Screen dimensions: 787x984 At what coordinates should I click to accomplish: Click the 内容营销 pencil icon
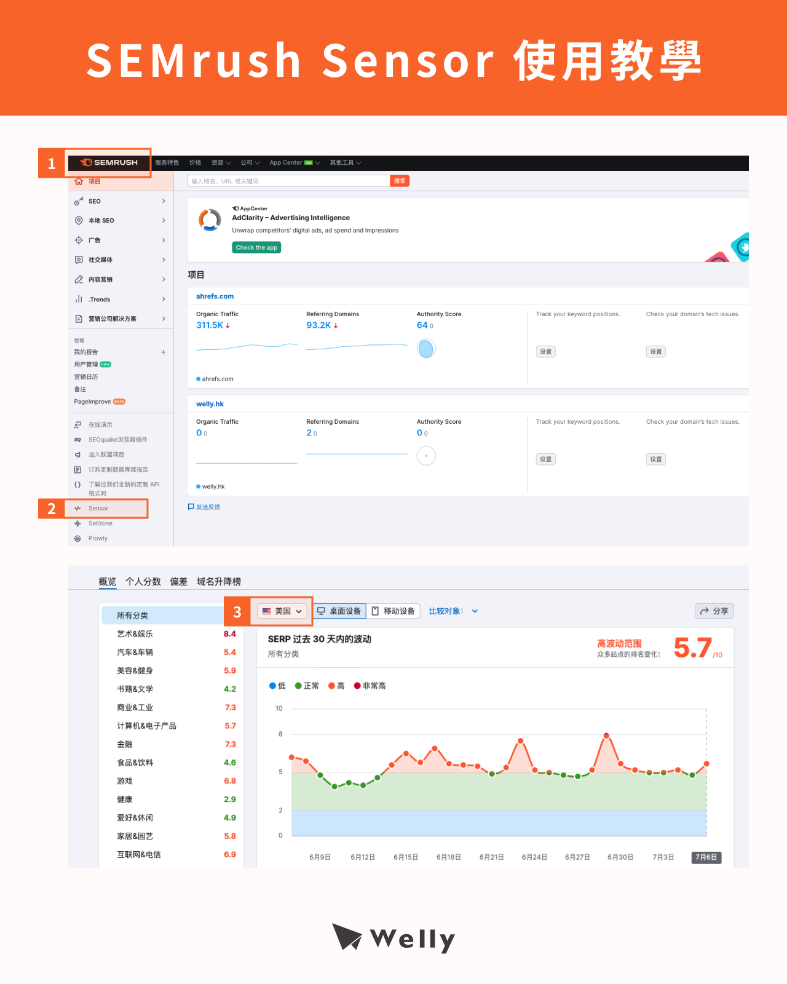click(x=79, y=279)
